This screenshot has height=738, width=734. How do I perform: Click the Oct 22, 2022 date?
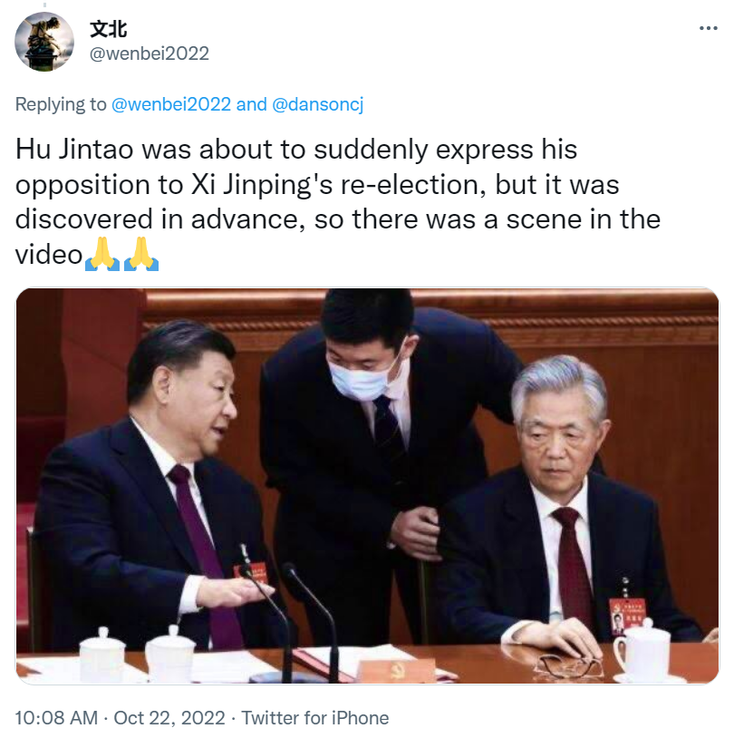(169, 718)
